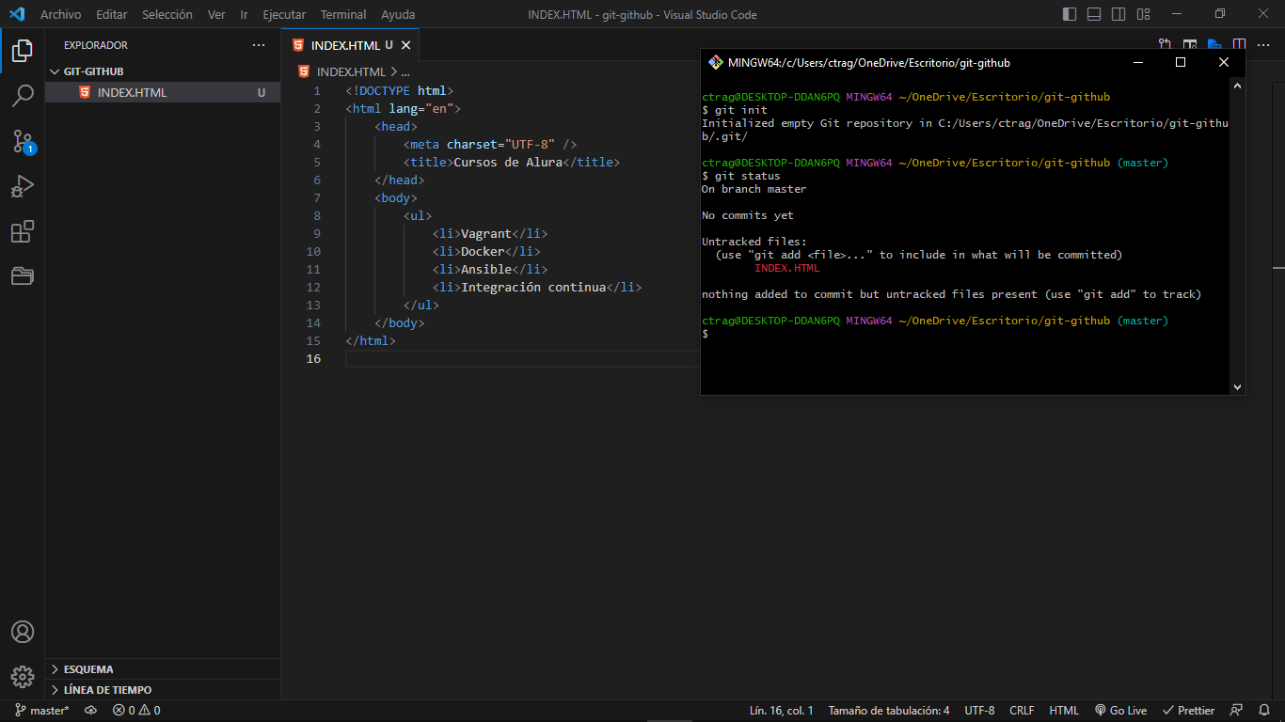Click red INDEX.HTML in terminal output

point(787,268)
